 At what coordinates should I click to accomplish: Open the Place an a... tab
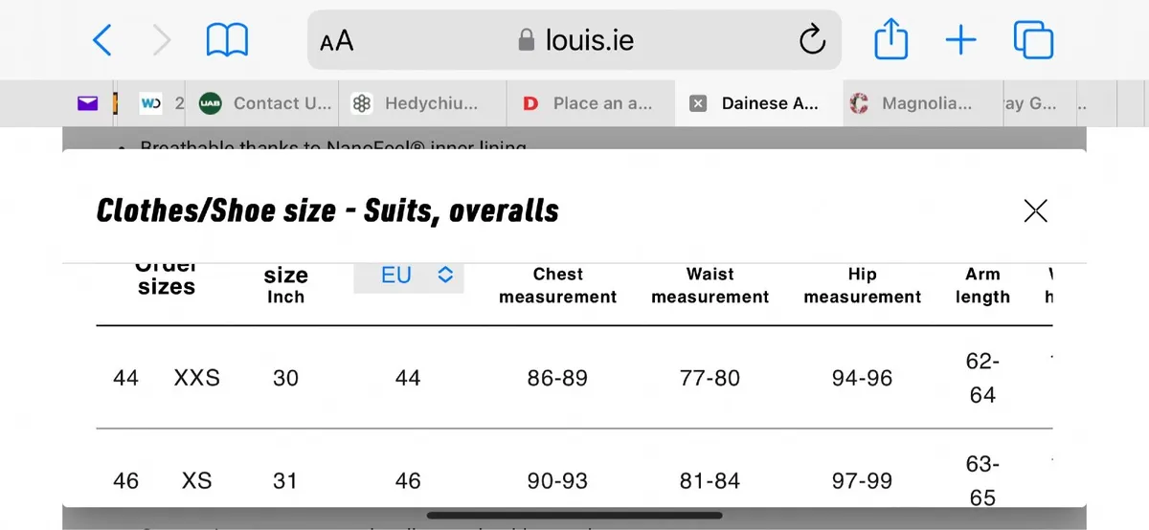[590, 103]
